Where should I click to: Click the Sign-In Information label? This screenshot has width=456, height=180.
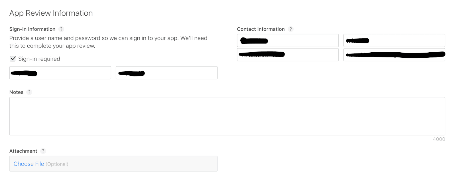pyautogui.click(x=32, y=29)
